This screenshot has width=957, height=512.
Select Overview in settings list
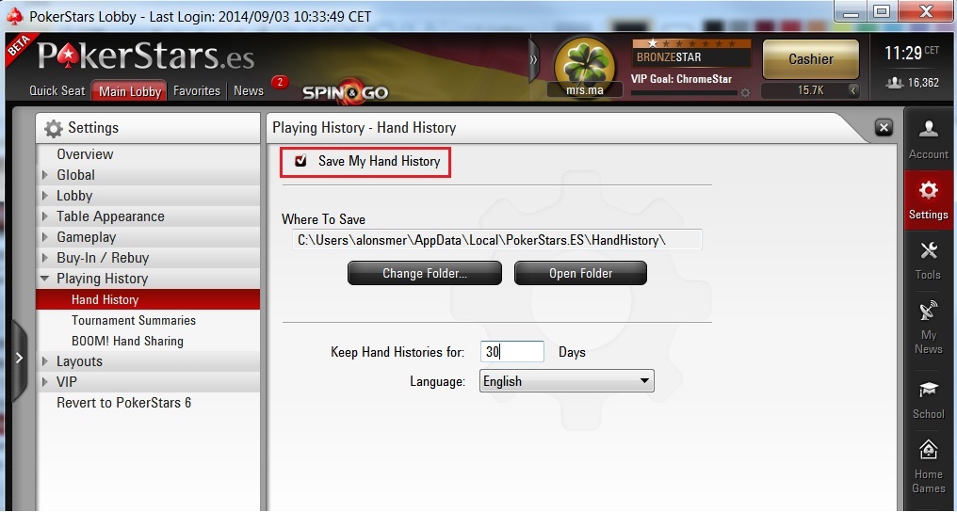[x=148, y=154]
